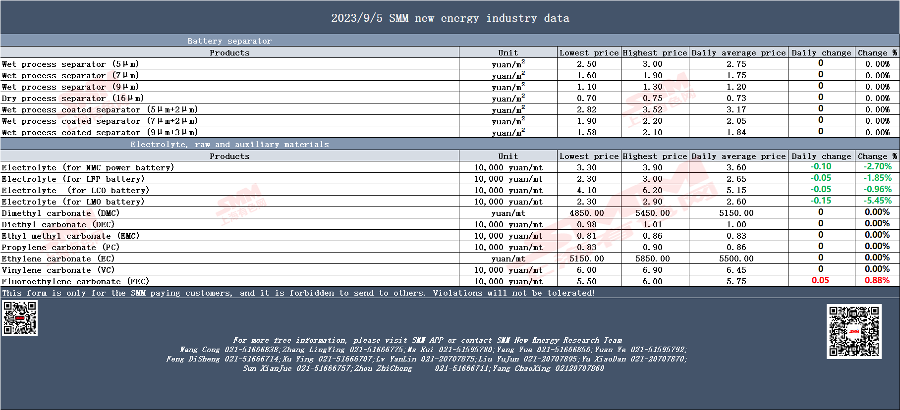
Task: Click the small QR code at bottom left
Action: point(20,318)
